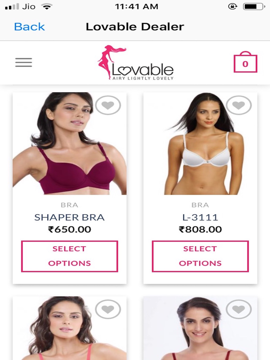Open the hamburger menu icon
Screen dimensions: 270x360
point(23,62)
